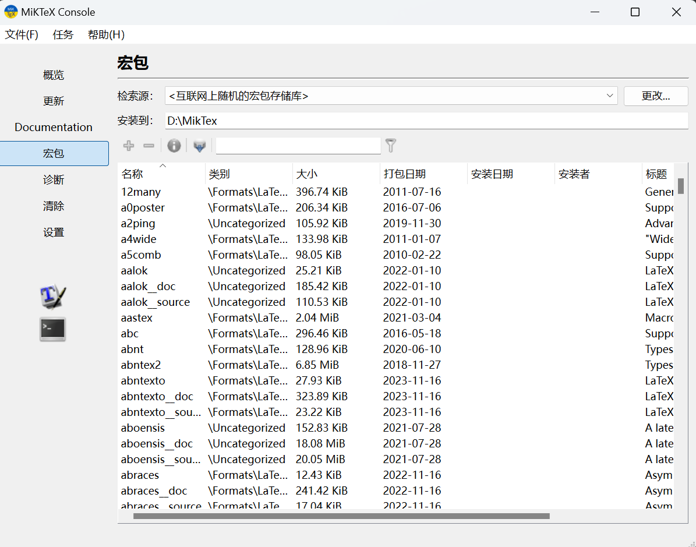This screenshot has height=547, width=696.
Task: Select the aalok__source package row
Action: 396,302
